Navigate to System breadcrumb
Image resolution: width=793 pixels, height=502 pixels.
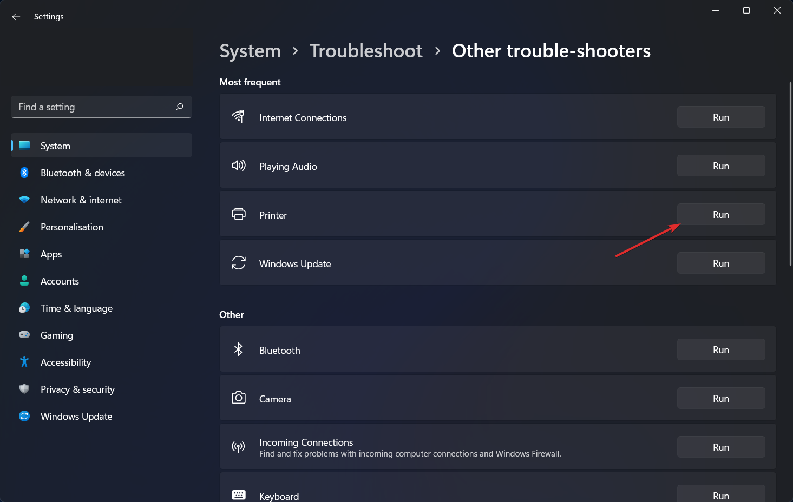coord(250,51)
